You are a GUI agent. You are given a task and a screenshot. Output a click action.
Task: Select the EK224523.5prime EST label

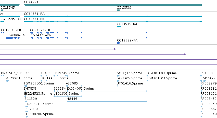coord(38,94)
